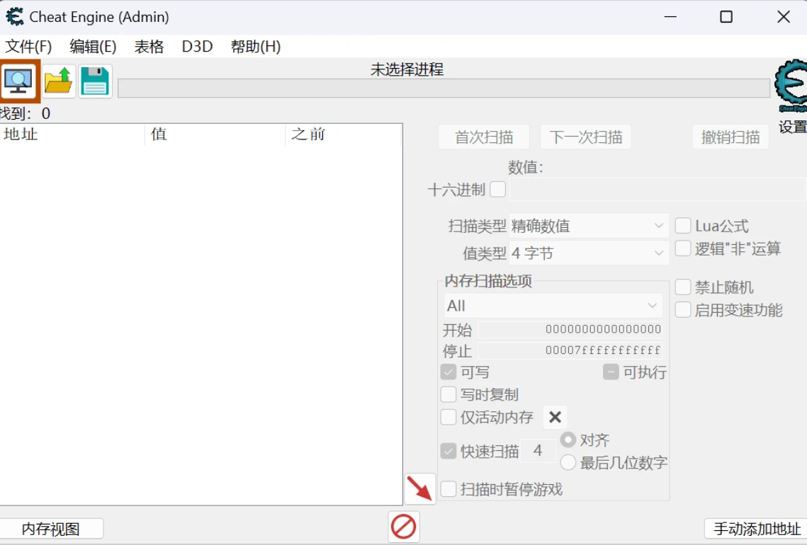Click the floppy disk save icon
Image resolution: width=807 pixels, height=545 pixels.
(95, 81)
